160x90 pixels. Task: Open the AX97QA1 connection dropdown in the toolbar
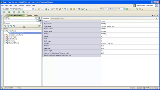(x=33, y=9)
